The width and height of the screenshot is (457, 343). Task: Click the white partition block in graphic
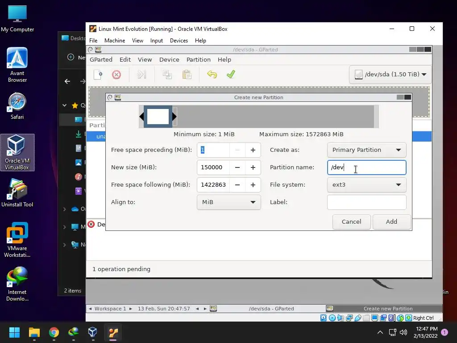tap(158, 117)
